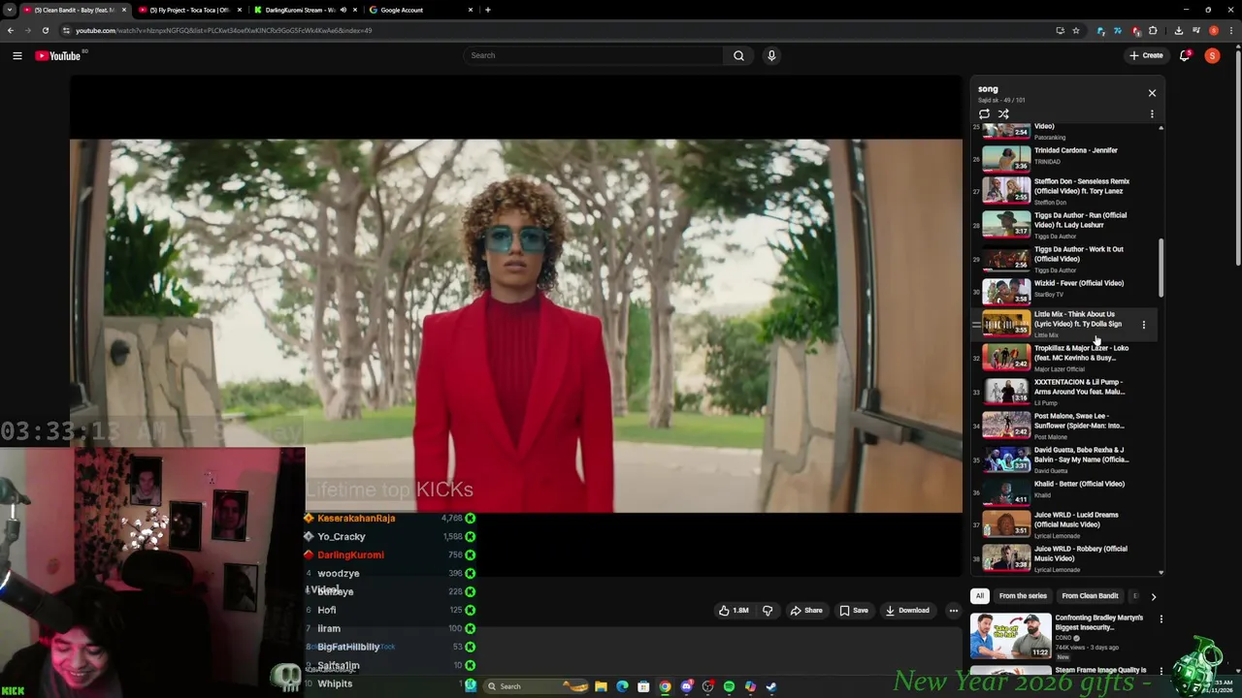Click the Save button
This screenshot has height=698, width=1242.
(854, 611)
